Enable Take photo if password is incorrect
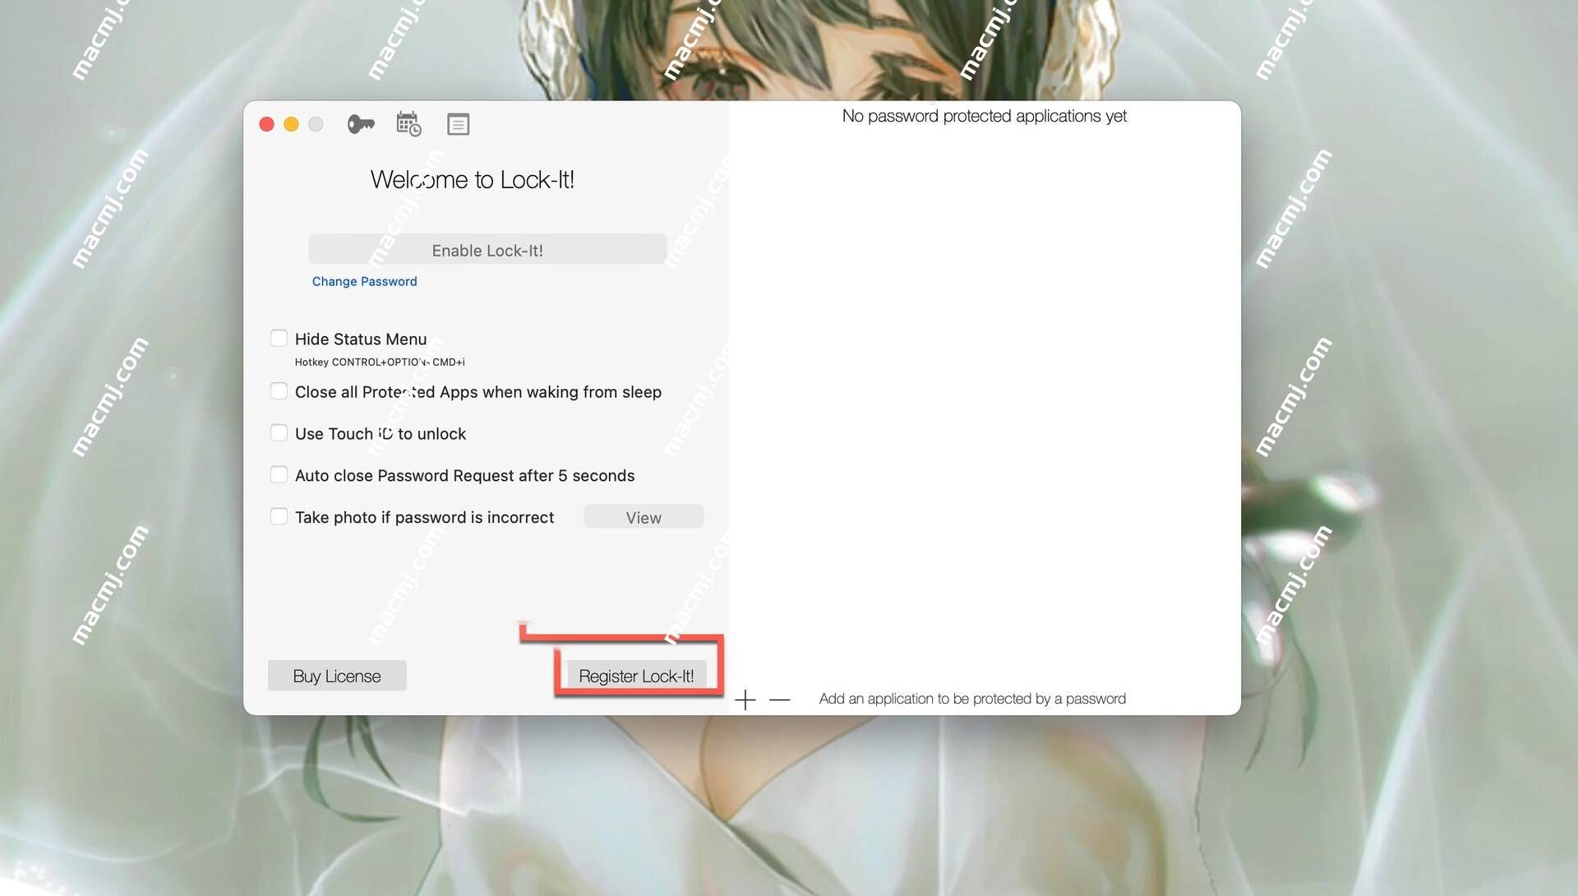1578x896 pixels. pyautogui.click(x=279, y=517)
